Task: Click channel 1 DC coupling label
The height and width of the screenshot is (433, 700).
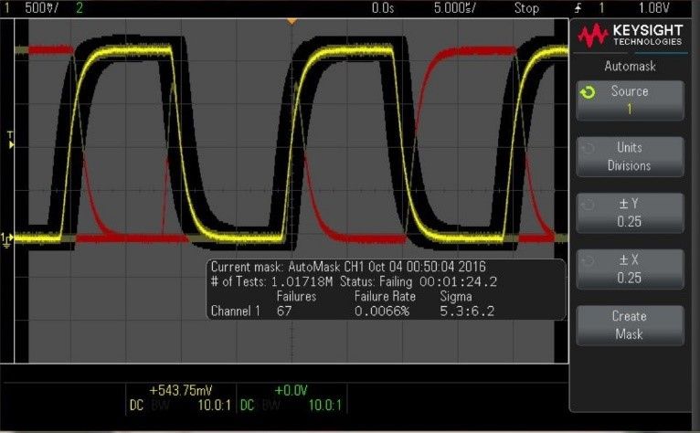Action: click(x=136, y=406)
